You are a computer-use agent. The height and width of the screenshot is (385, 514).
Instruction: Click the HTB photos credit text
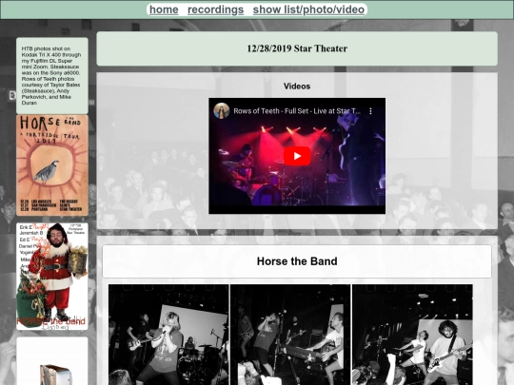tap(51, 76)
